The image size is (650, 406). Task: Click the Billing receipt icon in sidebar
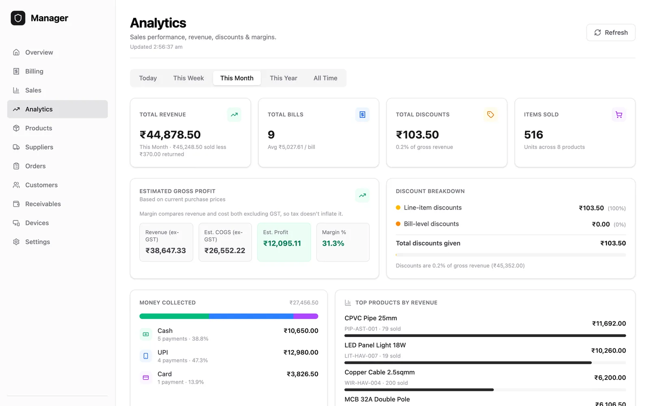click(x=16, y=71)
